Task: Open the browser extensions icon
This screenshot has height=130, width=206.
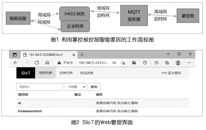Action: click(x=134, y=63)
